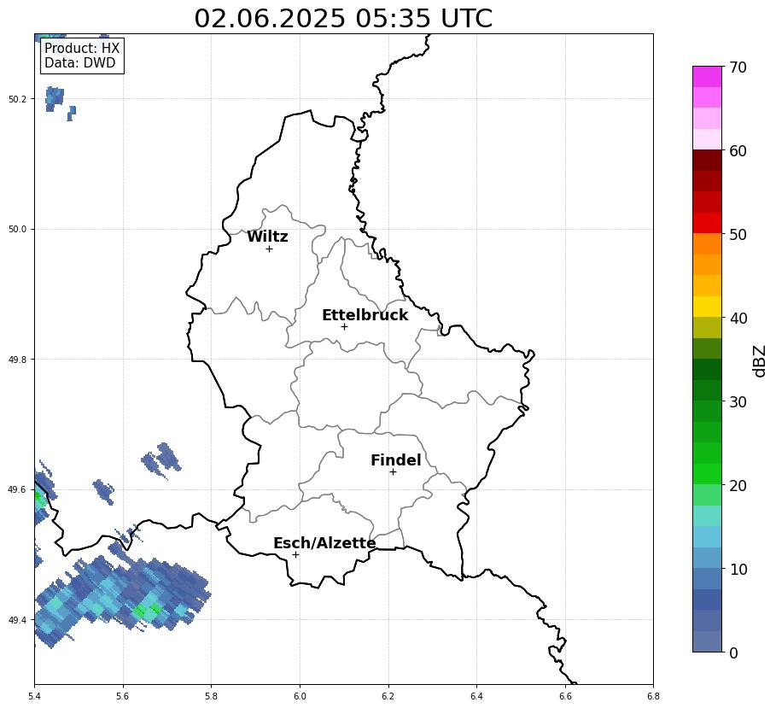Click the latitude 50.2 axis label

pos(16,99)
